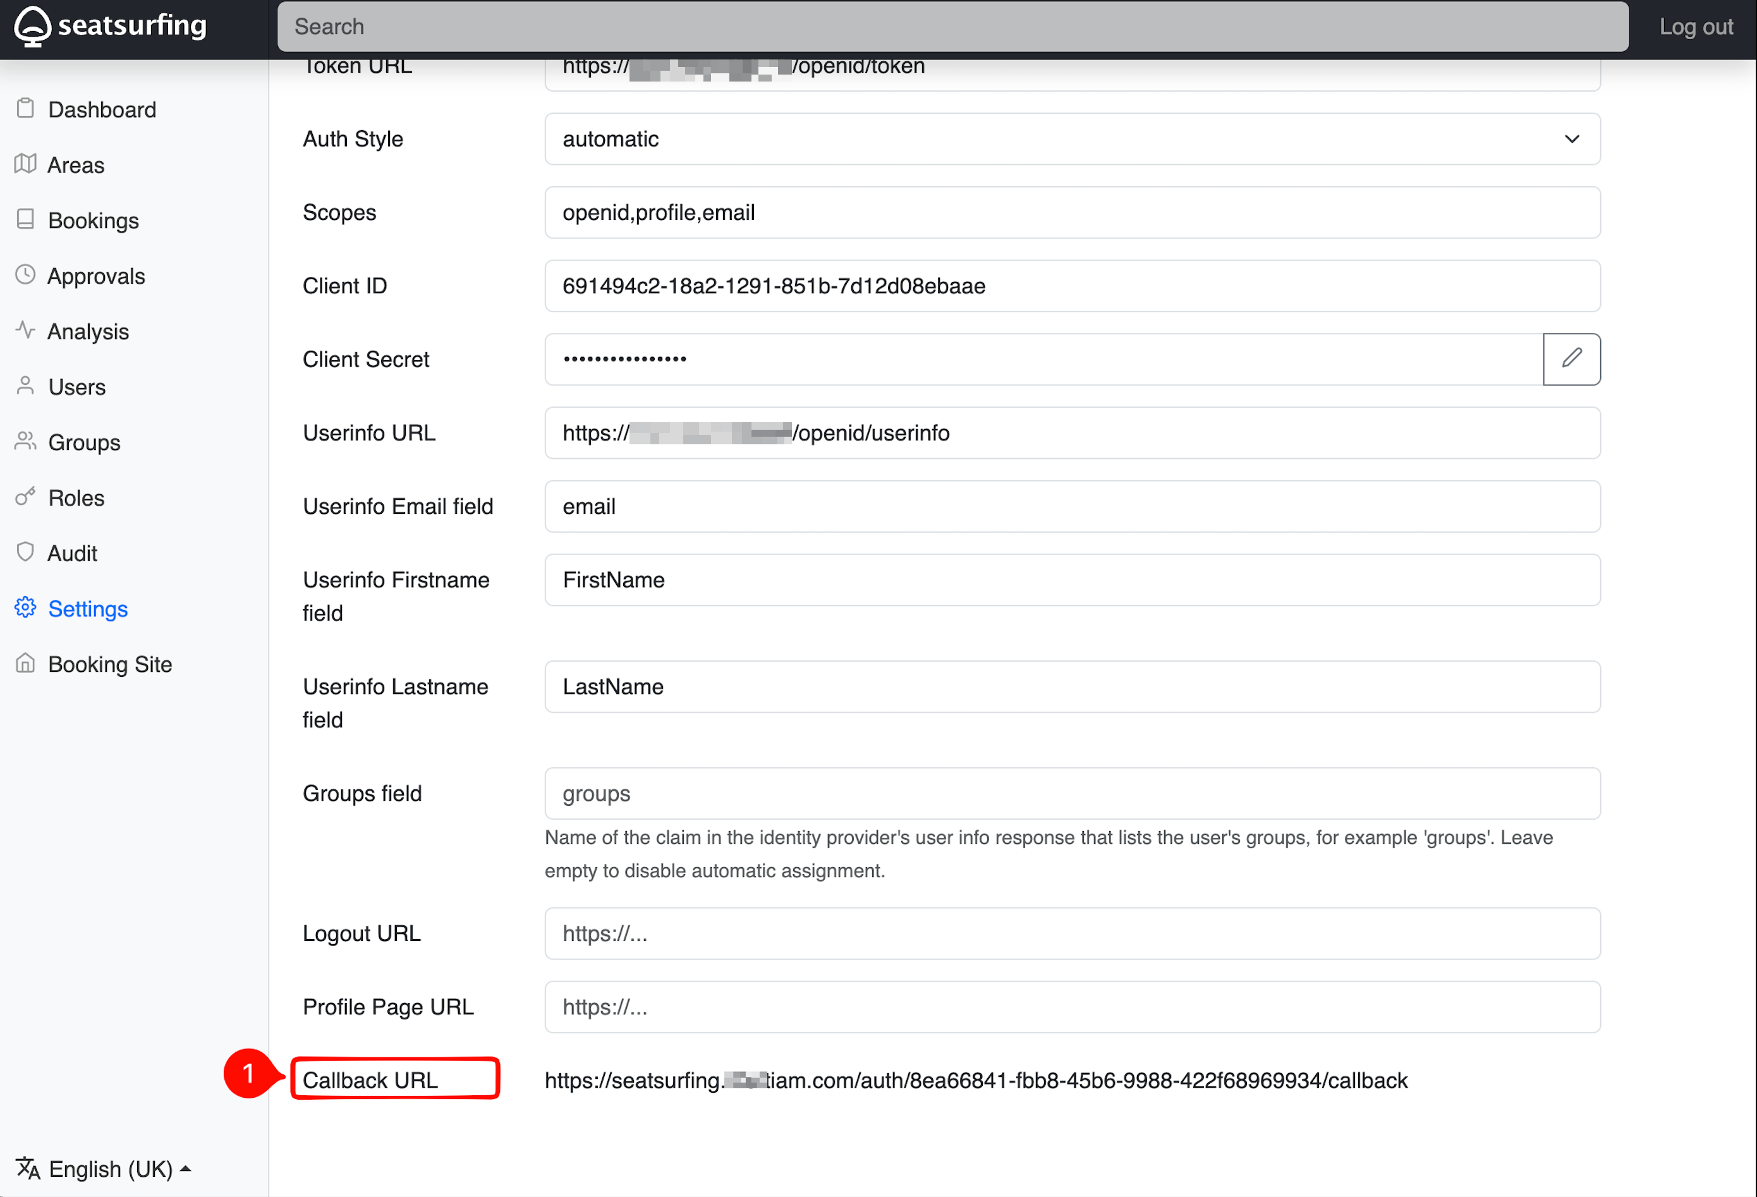Open the Auth Style dropdown
This screenshot has width=1757, height=1197.
[1072, 139]
